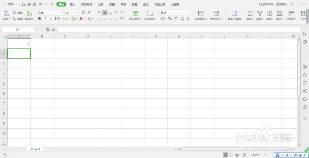This screenshot has height=158, width=309.
Task: Switch to Normal view in status bar
Action: (226, 155)
